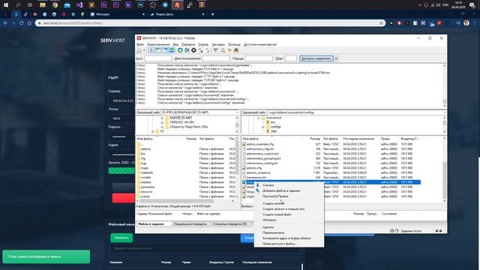Viewport: 480px width, 270px height.
Task: Open the Site Manager dropdown arrow
Action: coord(144,50)
